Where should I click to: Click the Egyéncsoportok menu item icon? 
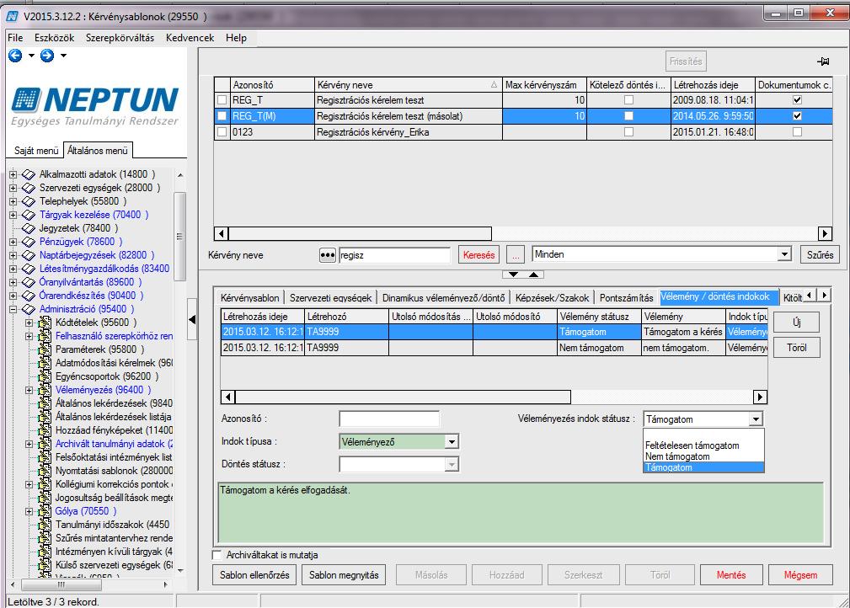(x=45, y=376)
